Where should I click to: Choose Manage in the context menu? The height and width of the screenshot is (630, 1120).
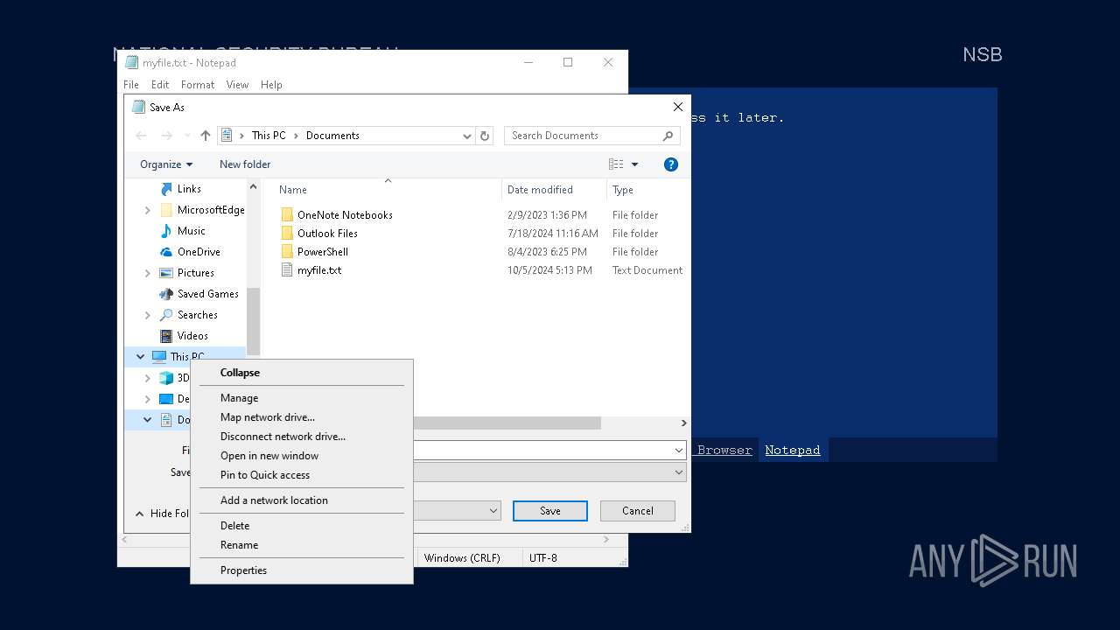click(302, 398)
